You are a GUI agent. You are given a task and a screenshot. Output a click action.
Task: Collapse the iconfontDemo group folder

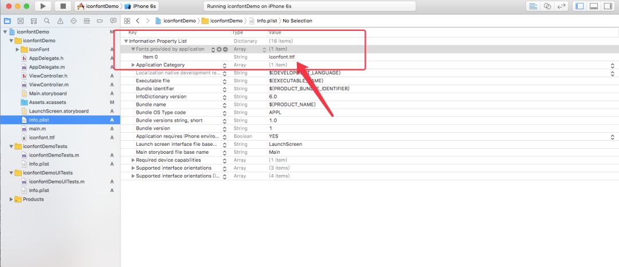pyautogui.click(x=11, y=41)
